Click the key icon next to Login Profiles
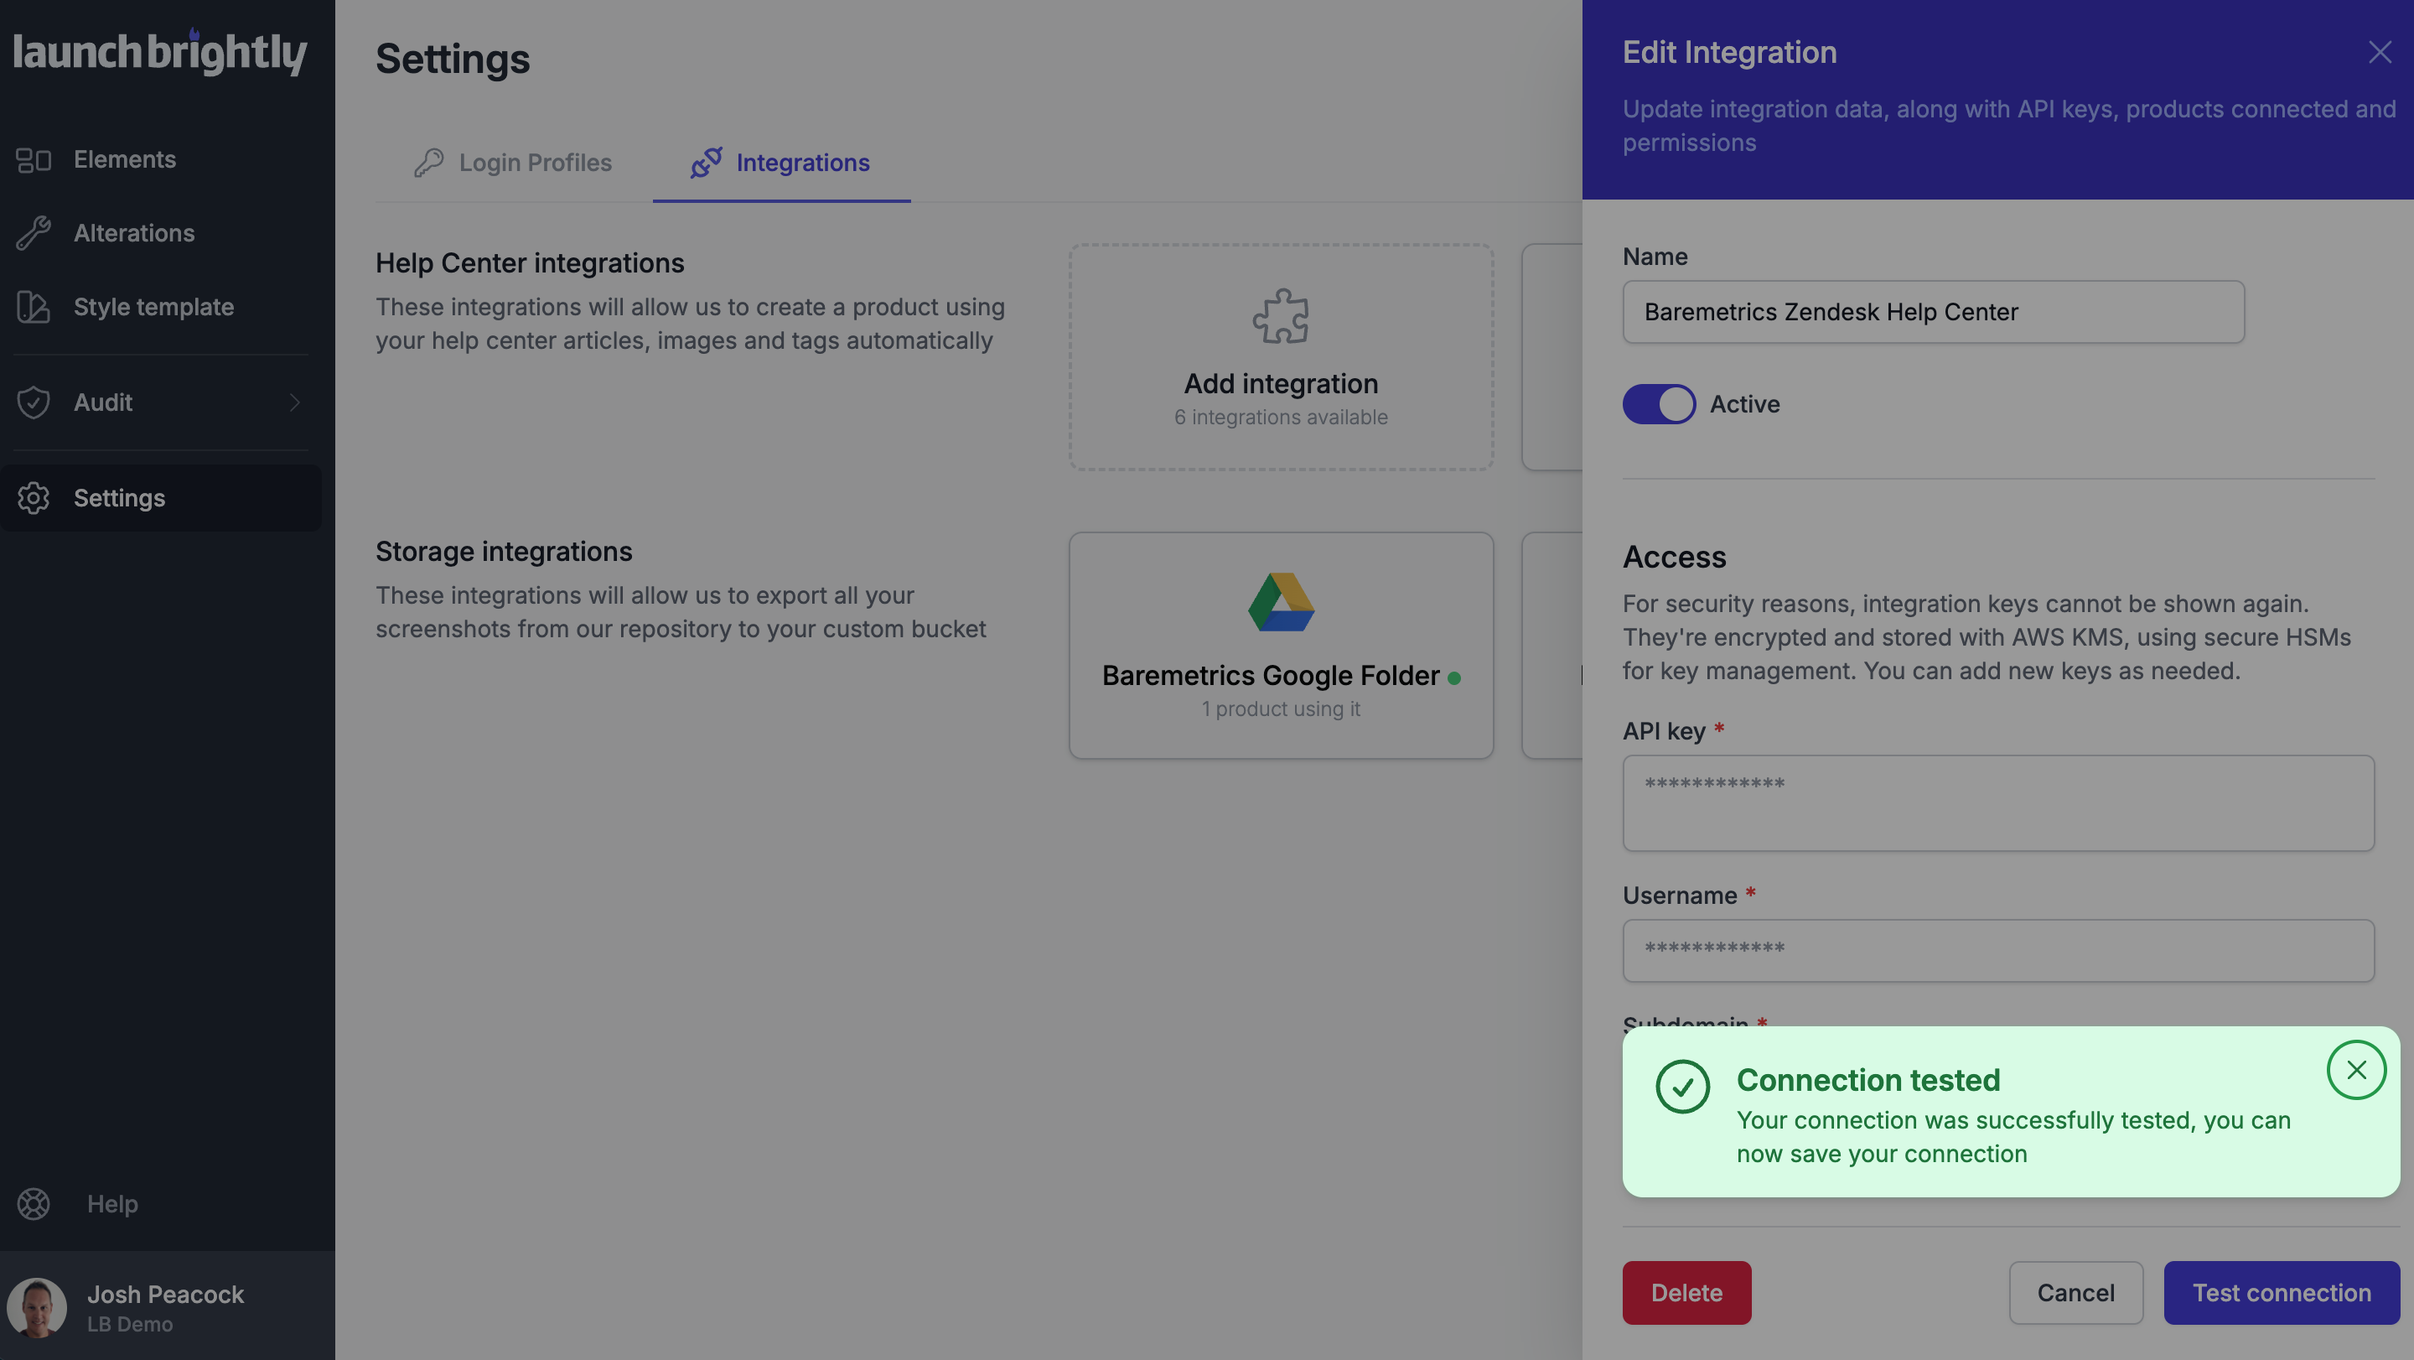 click(429, 162)
